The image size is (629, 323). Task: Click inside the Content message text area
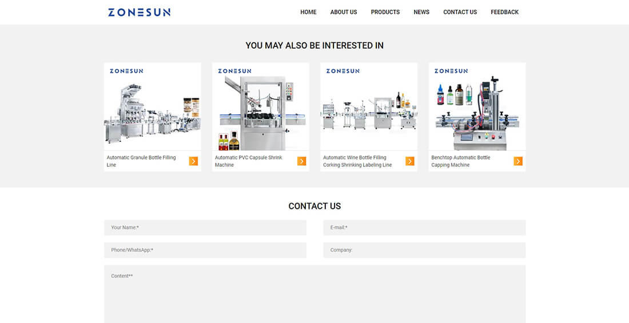(x=314, y=294)
